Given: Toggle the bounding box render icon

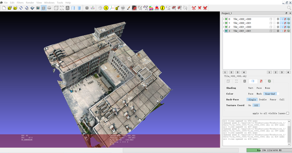Looking at the screenshot, I should 56,8.
